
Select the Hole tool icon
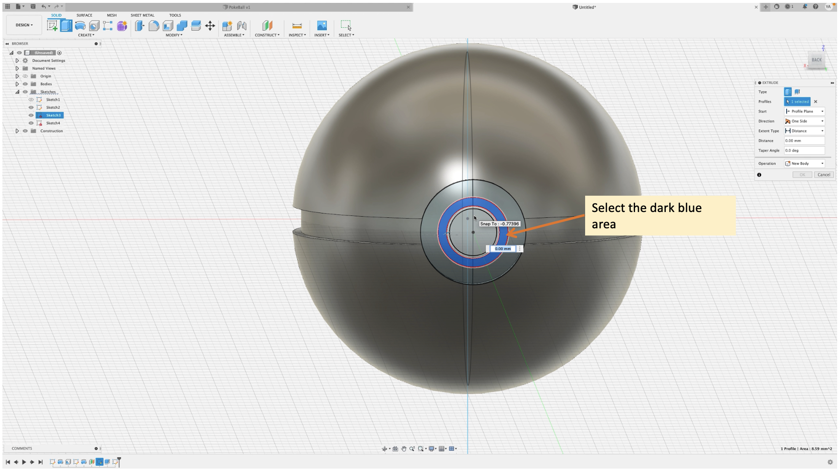click(x=94, y=25)
